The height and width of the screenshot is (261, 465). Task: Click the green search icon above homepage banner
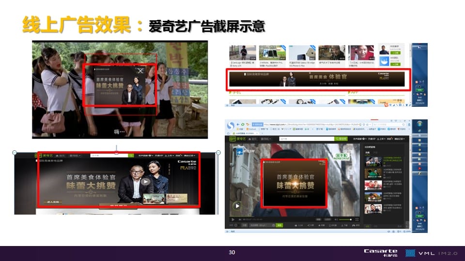tap(131, 155)
